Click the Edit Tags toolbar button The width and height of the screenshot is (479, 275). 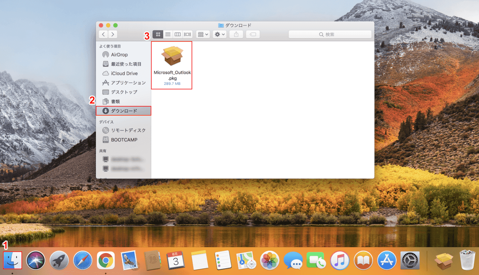tap(253, 34)
